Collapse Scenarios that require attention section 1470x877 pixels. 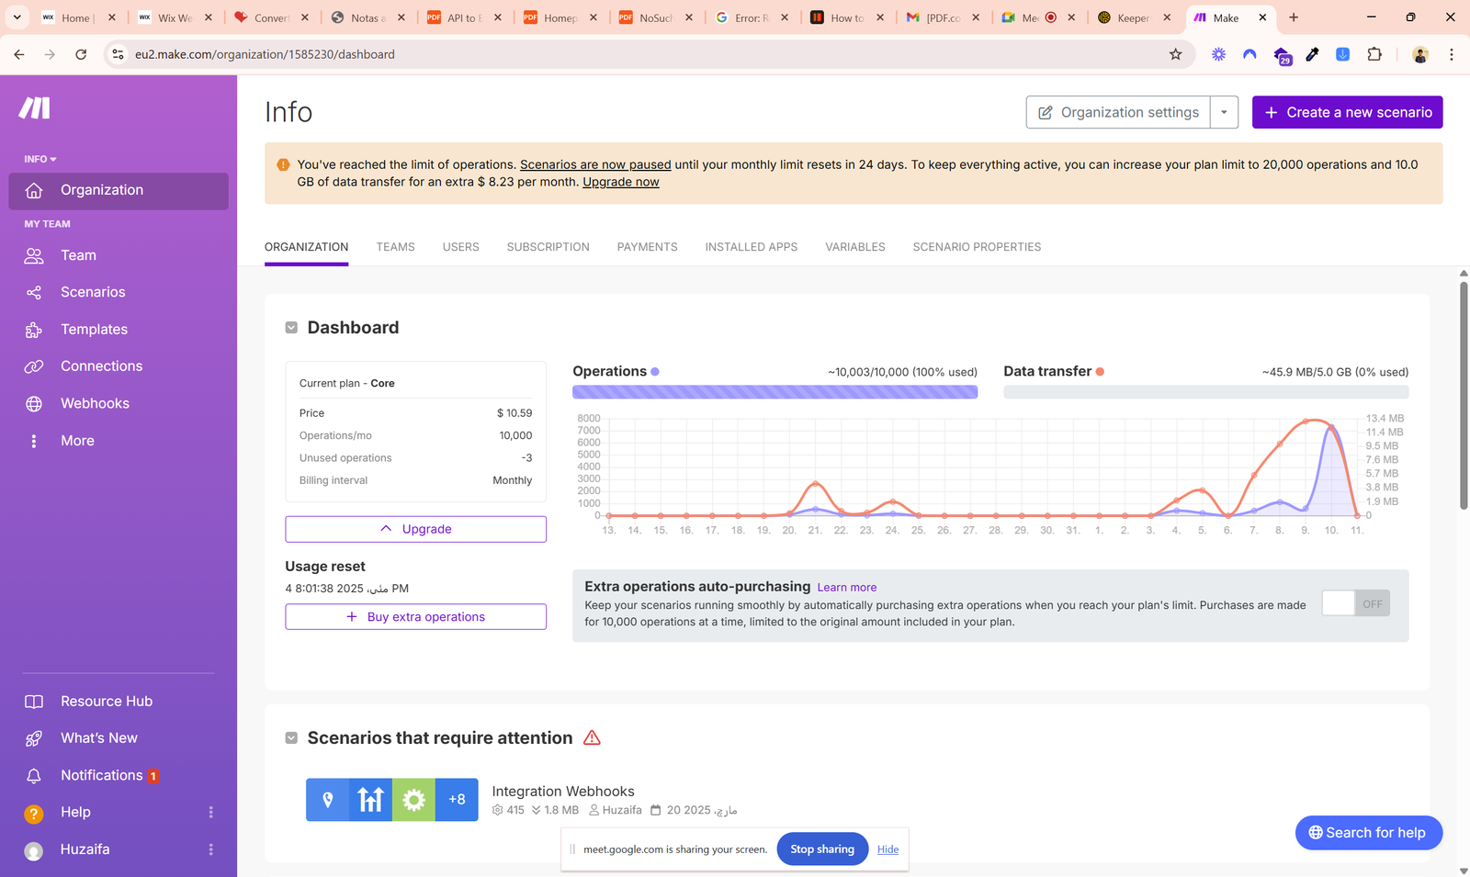click(291, 737)
